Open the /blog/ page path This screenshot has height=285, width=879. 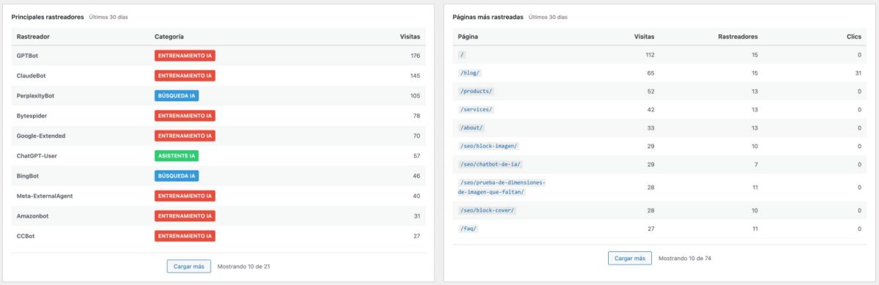[x=470, y=73]
